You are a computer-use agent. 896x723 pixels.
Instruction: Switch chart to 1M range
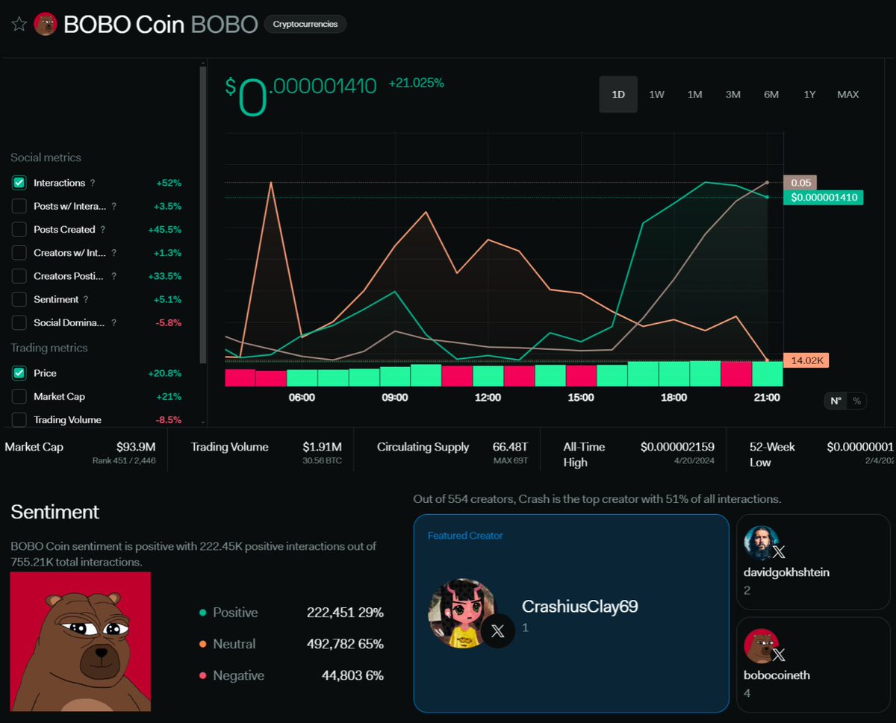(x=694, y=94)
